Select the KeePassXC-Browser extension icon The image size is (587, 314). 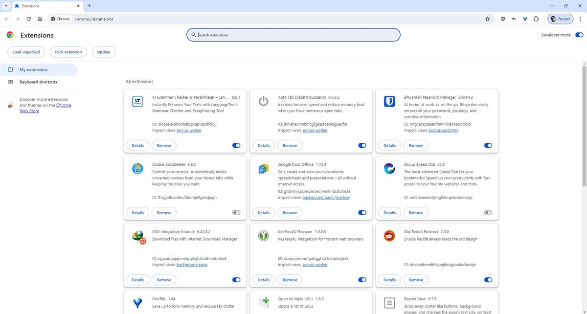(263, 235)
